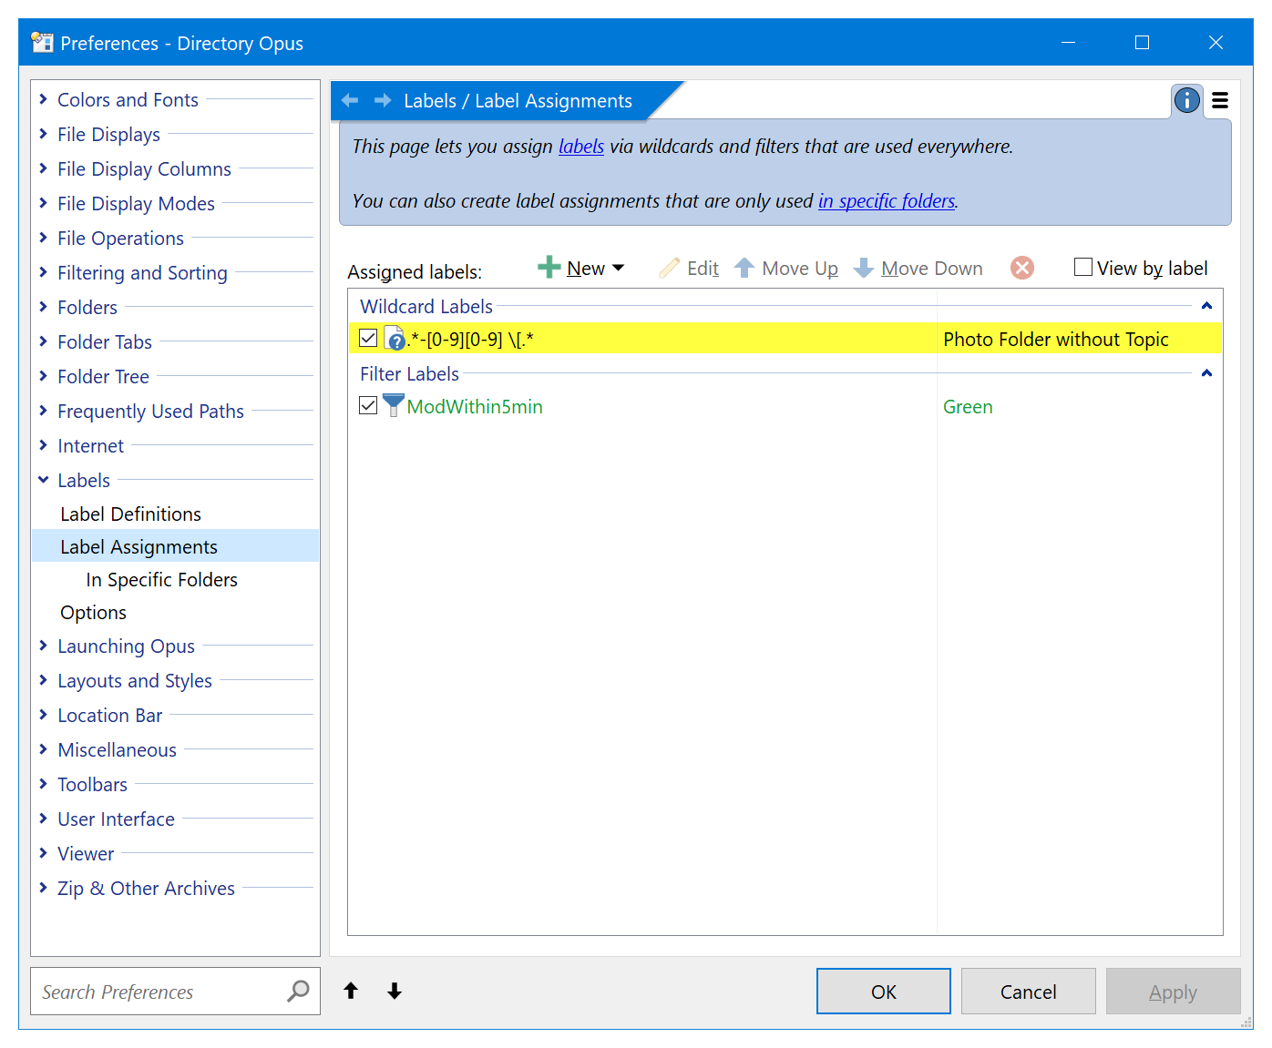Toggle the blue info help icon

(1187, 100)
